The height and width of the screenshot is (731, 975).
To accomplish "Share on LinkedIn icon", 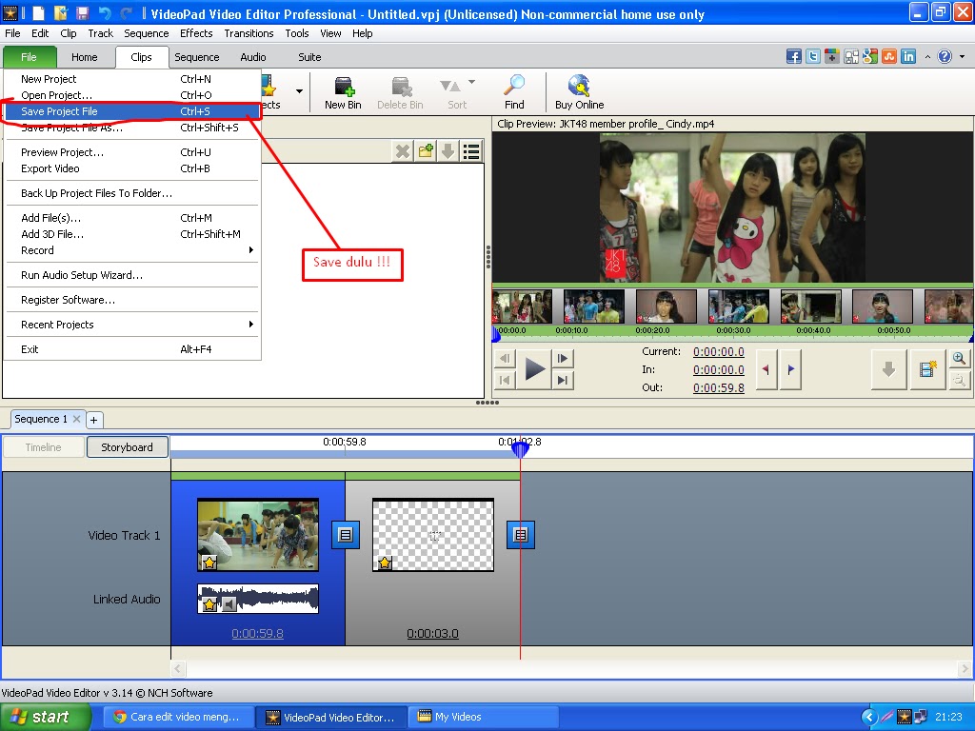I will (x=908, y=56).
